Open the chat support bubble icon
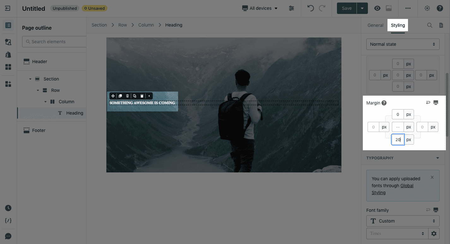The image size is (450, 244). [x=8, y=236]
